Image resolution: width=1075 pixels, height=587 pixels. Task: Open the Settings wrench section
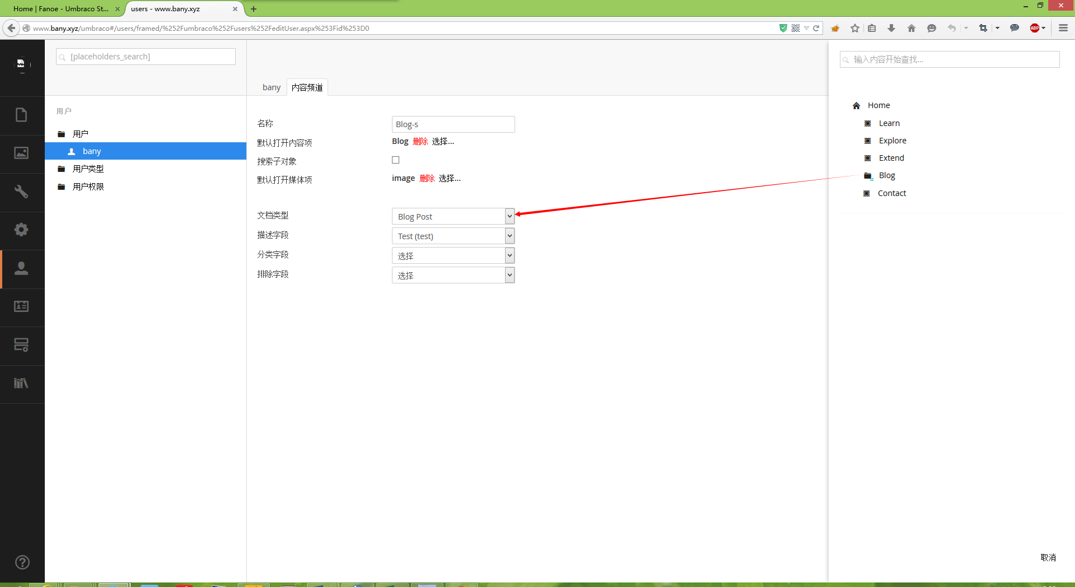[21, 192]
